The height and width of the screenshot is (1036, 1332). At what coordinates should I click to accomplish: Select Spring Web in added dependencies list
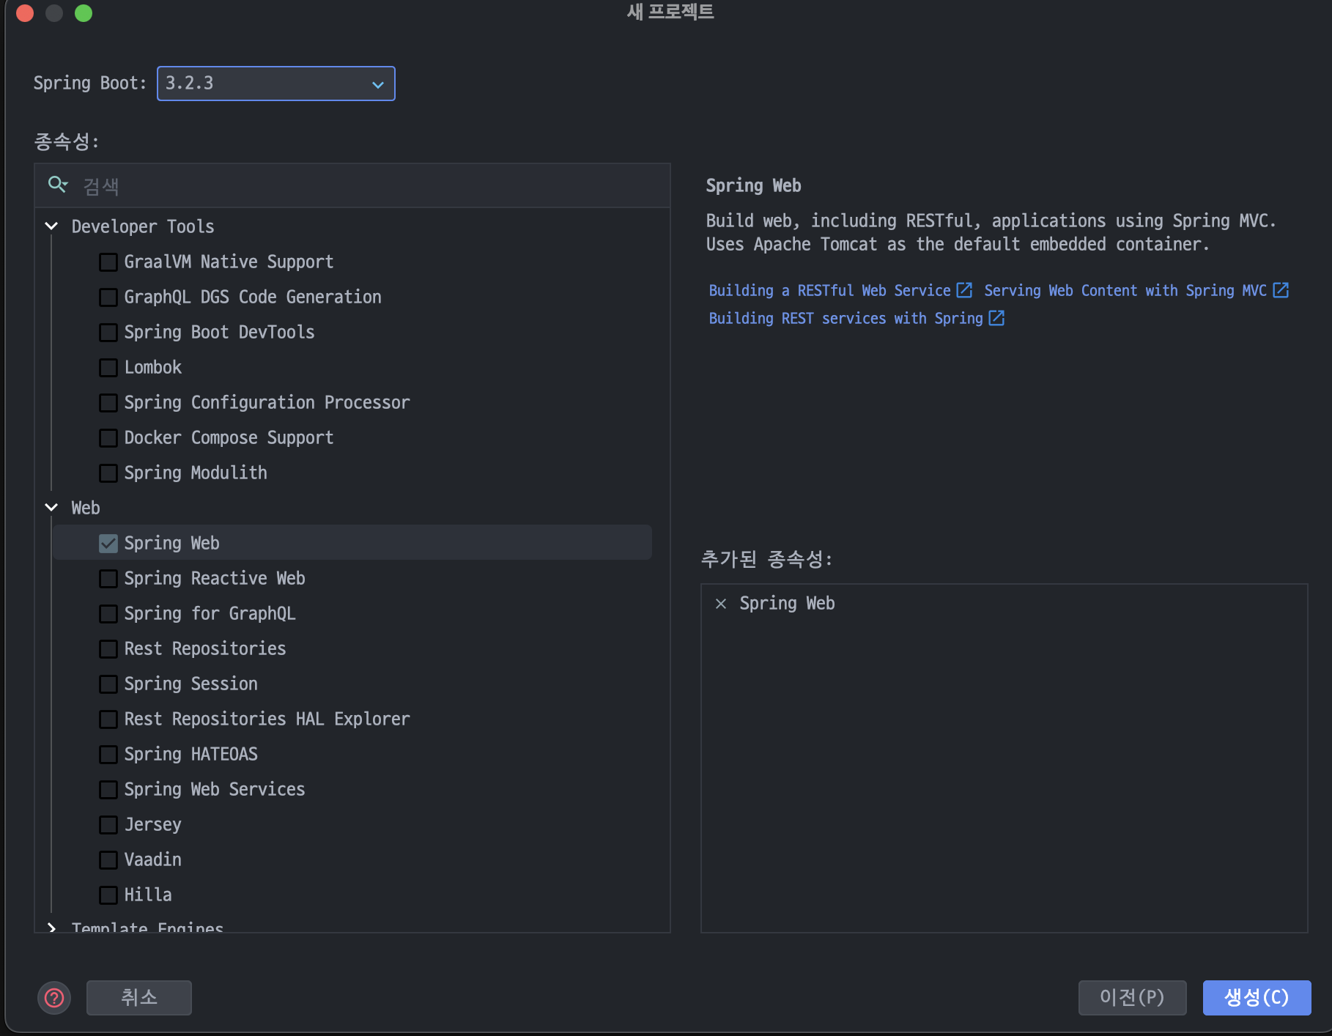point(787,604)
